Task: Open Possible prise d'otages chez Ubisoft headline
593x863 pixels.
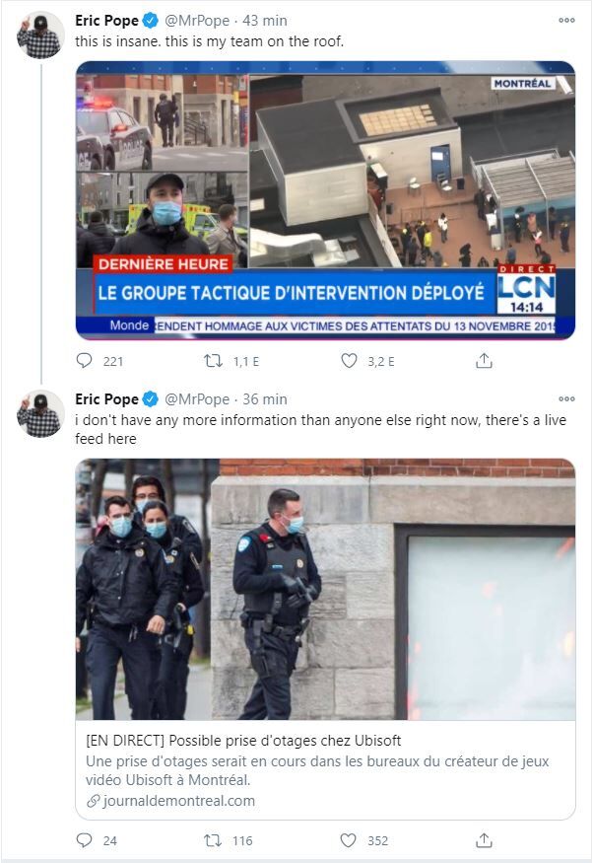Action: pyautogui.click(x=243, y=741)
